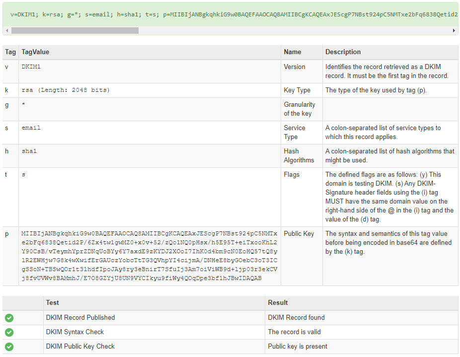Click the TagValue column header
This screenshot has height=357, width=460.
pos(35,52)
